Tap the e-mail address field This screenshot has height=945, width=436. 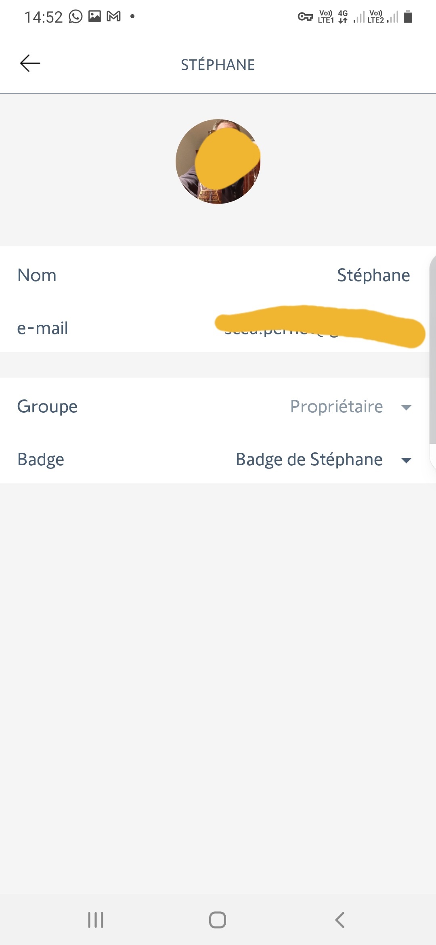(319, 327)
